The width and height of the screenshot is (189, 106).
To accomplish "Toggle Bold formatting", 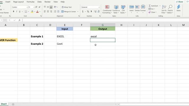I will click(x=14, y=11).
